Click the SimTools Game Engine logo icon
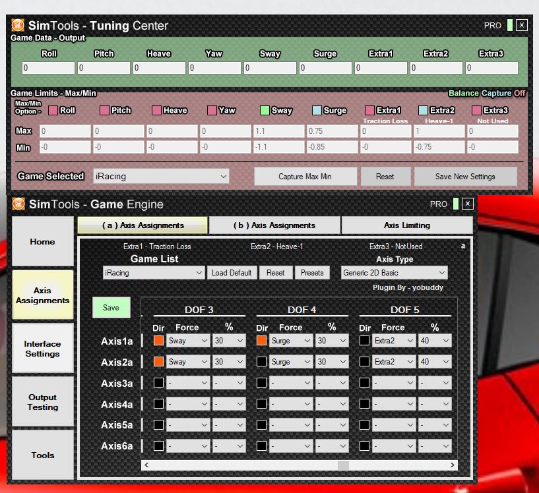This screenshot has width=539, height=493. 18,204
